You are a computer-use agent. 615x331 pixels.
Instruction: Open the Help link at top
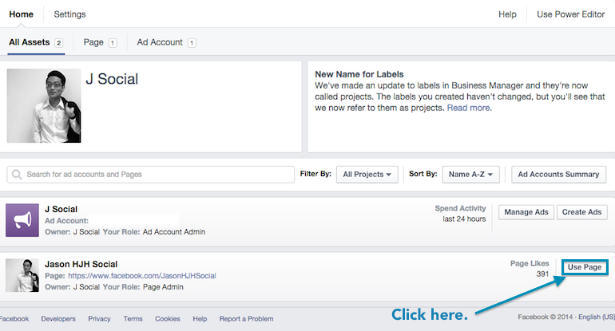tap(507, 14)
